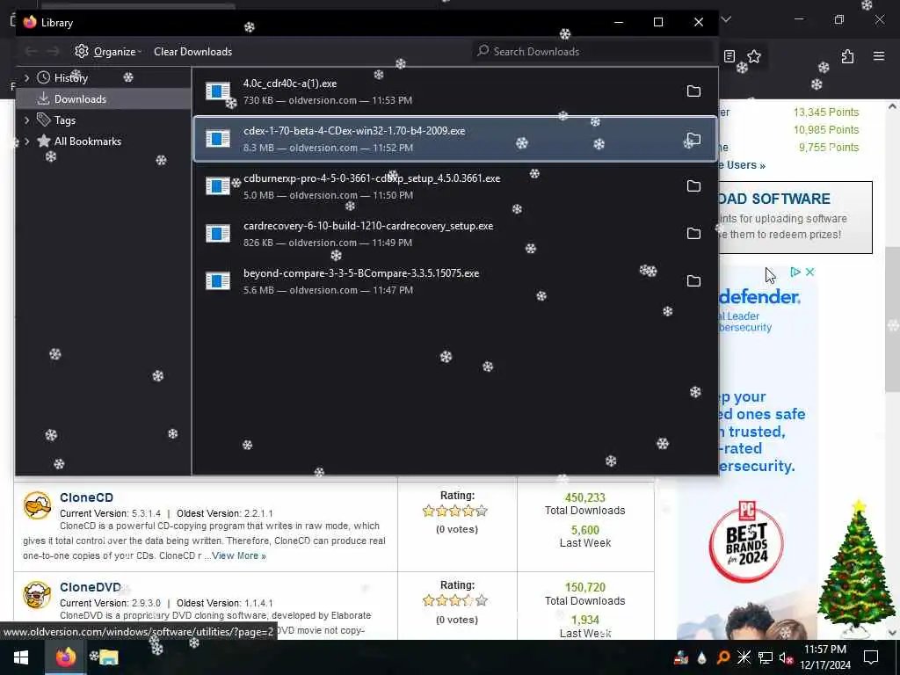The width and height of the screenshot is (900, 675).
Task: Open Windows notification center
Action: pos(871,657)
